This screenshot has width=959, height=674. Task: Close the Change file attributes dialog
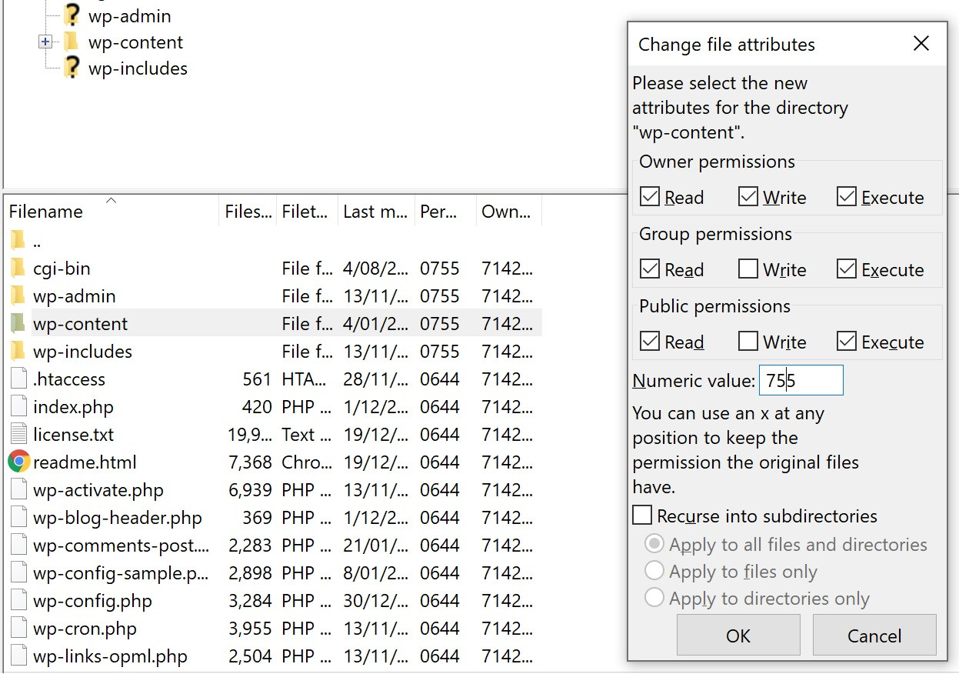[921, 44]
